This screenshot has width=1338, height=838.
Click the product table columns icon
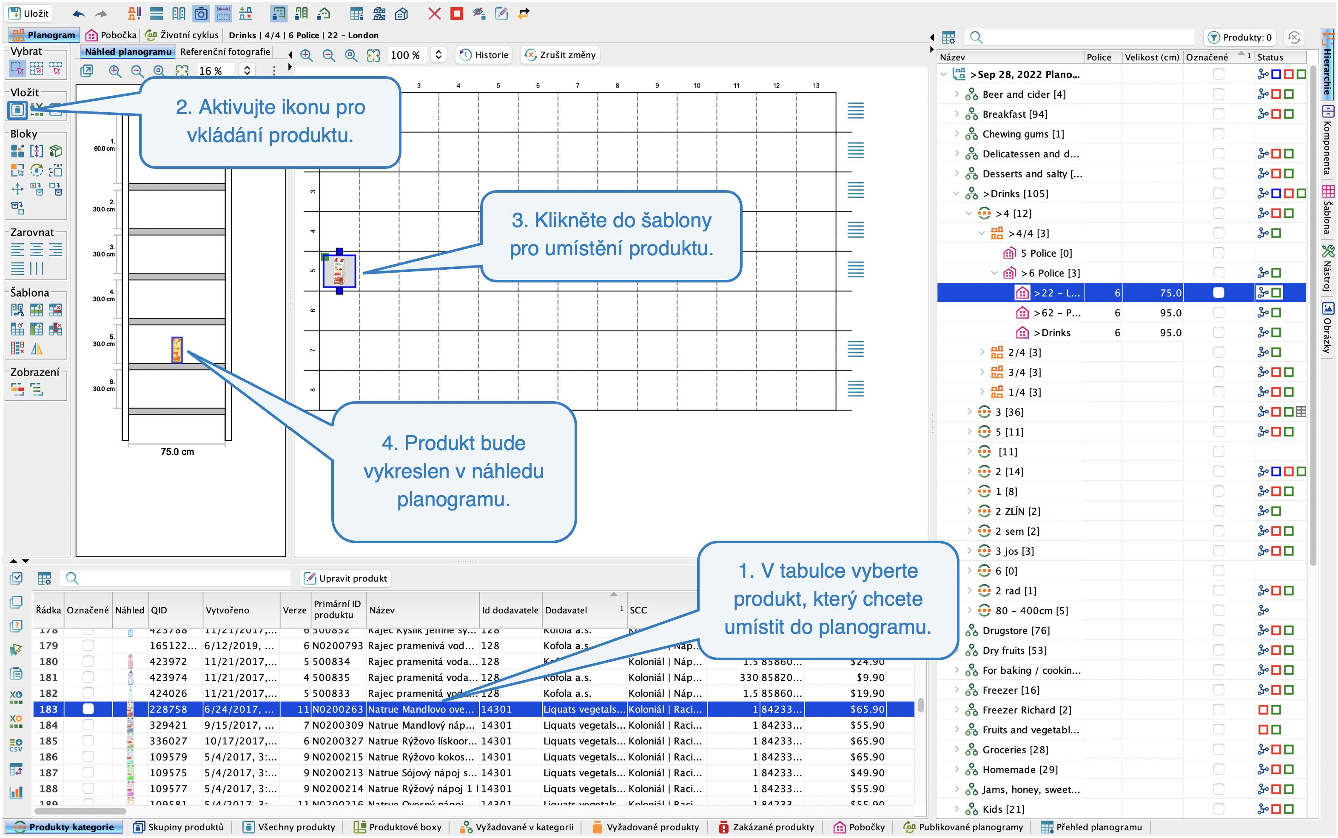pyautogui.click(x=44, y=578)
